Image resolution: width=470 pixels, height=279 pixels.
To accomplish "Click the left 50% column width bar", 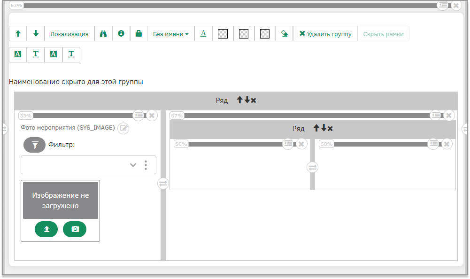I will [x=236, y=144].
